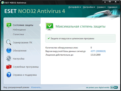Click the Вид: расширенный режим text

(16, 87)
